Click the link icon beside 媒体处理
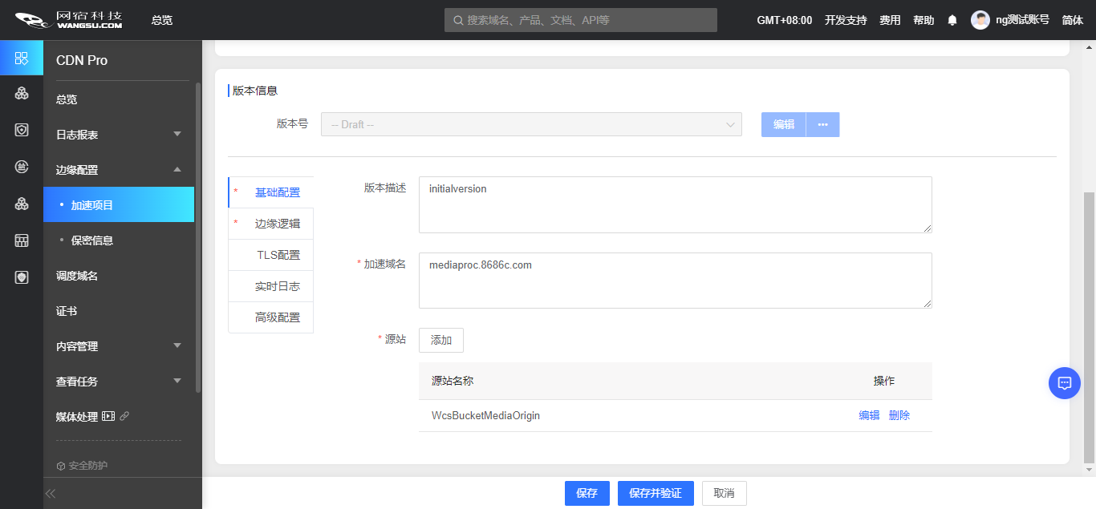Image resolution: width=1096 pixels, height=509 pixels. point(124,417)
